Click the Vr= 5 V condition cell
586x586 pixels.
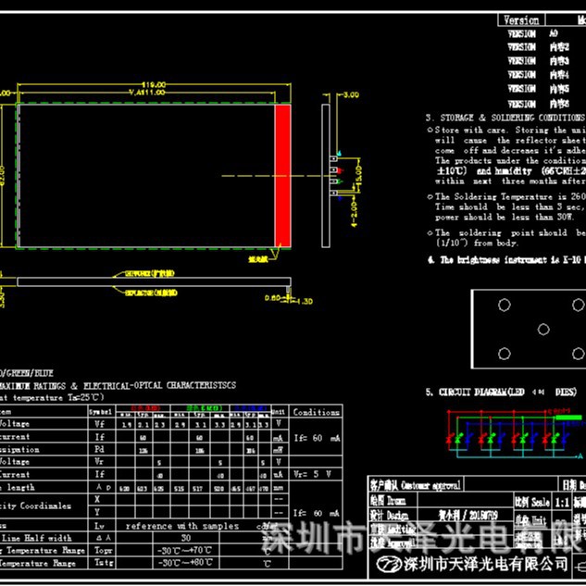coord(315,473)
